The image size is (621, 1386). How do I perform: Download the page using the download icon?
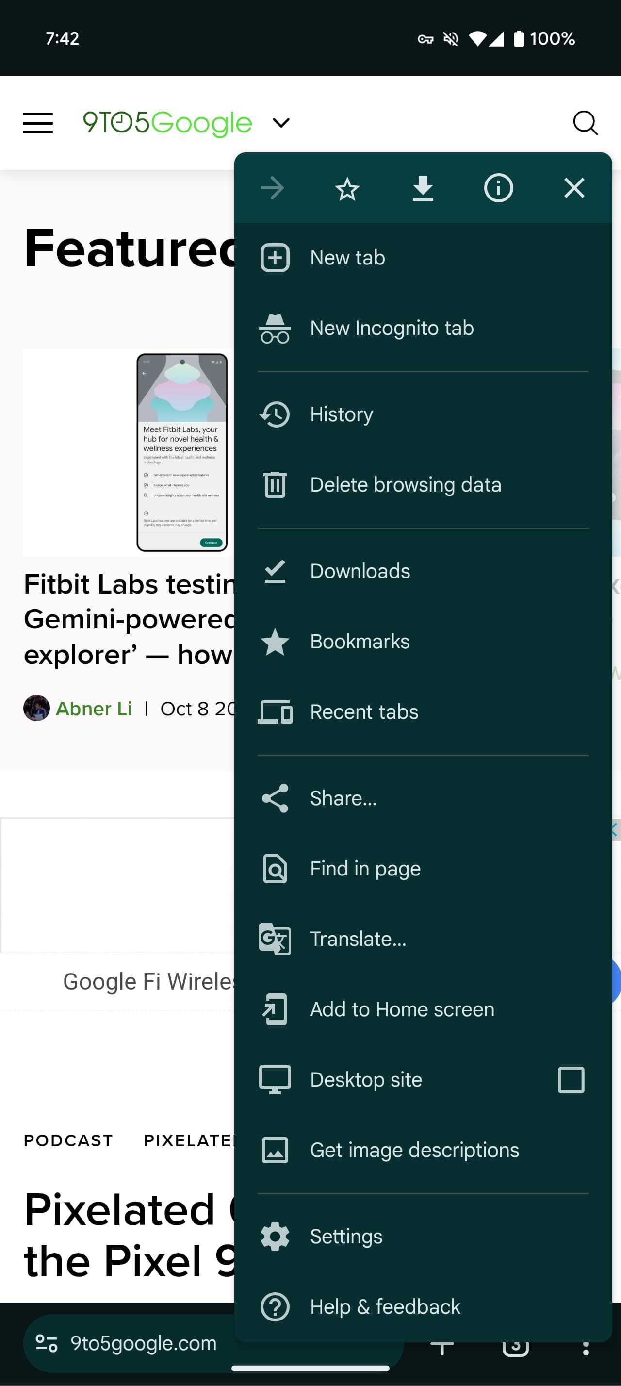[x=423, y=188]
